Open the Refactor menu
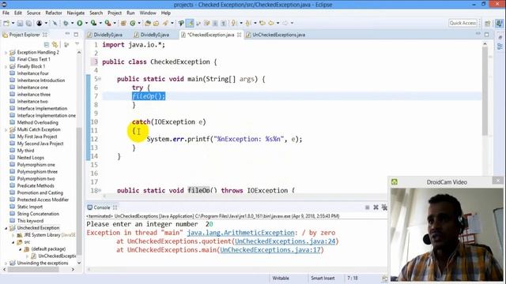 click(54, 13)
